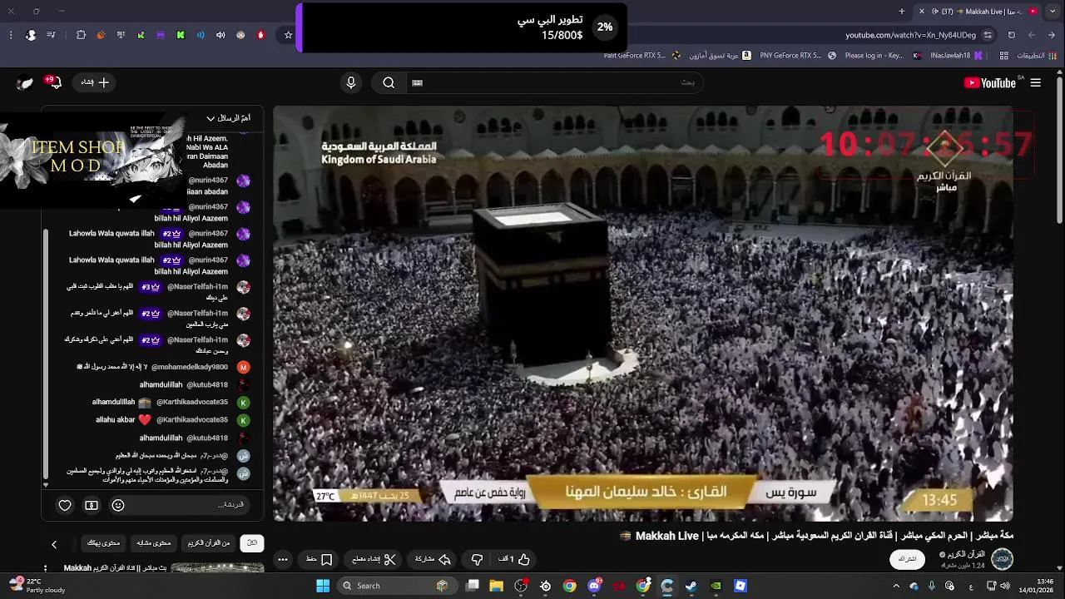1065x599 pixels.
Task: Open chat emoji picker
Action: [x=118, y=505]
